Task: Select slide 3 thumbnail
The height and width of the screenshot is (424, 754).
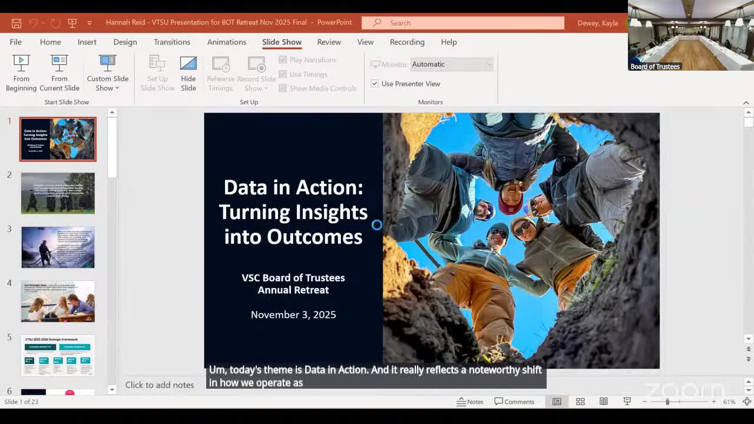Action: (x=58, y=247)
